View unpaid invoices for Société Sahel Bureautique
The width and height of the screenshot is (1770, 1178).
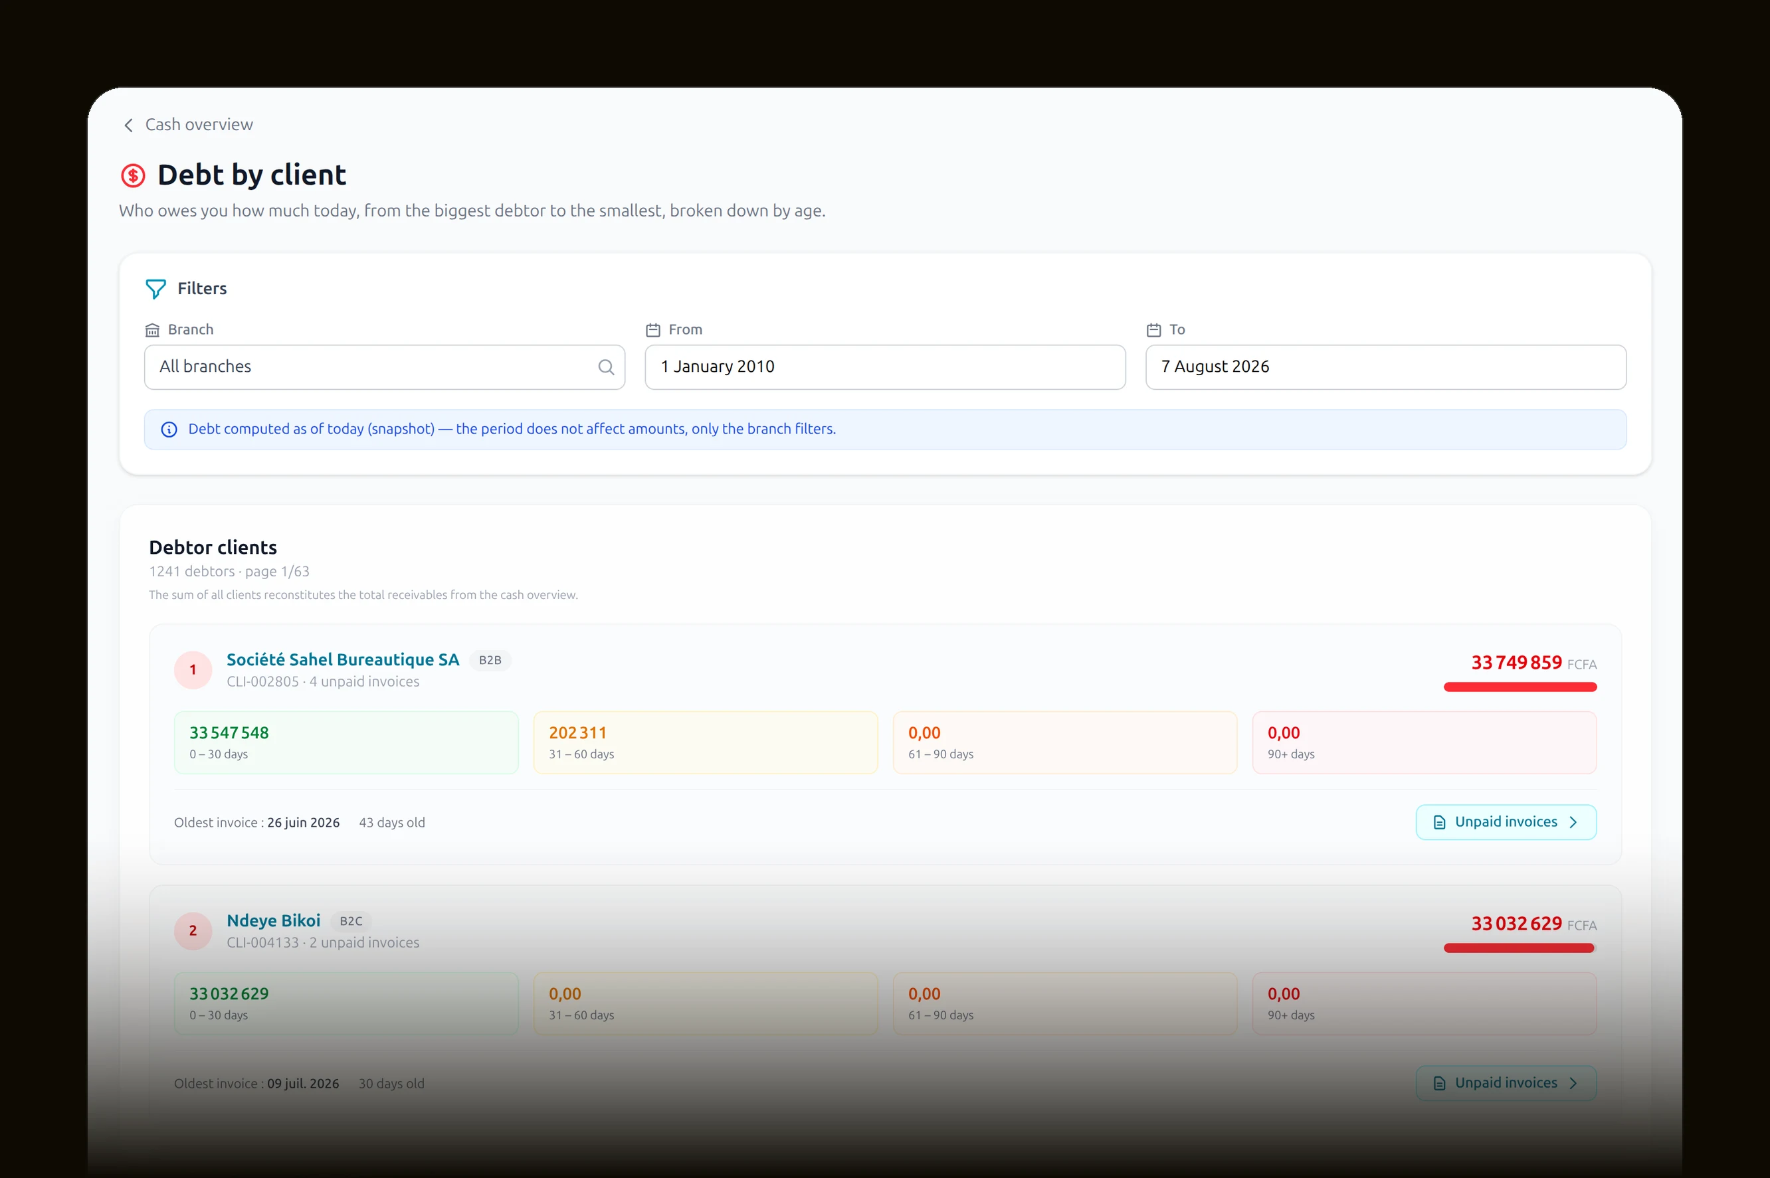(1506, 823)
